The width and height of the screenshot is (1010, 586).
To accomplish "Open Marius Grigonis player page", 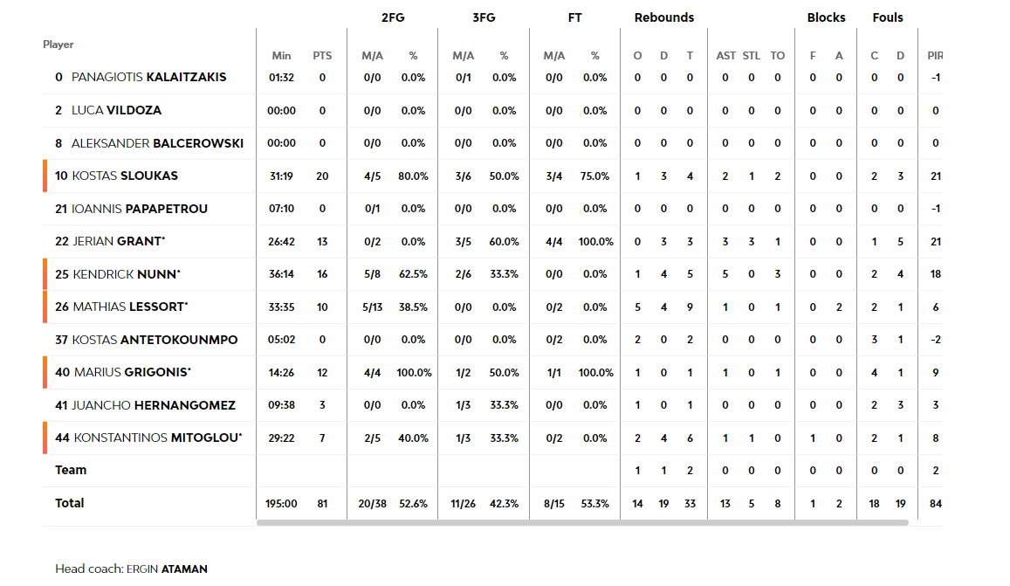I will (x=132, y=373).
